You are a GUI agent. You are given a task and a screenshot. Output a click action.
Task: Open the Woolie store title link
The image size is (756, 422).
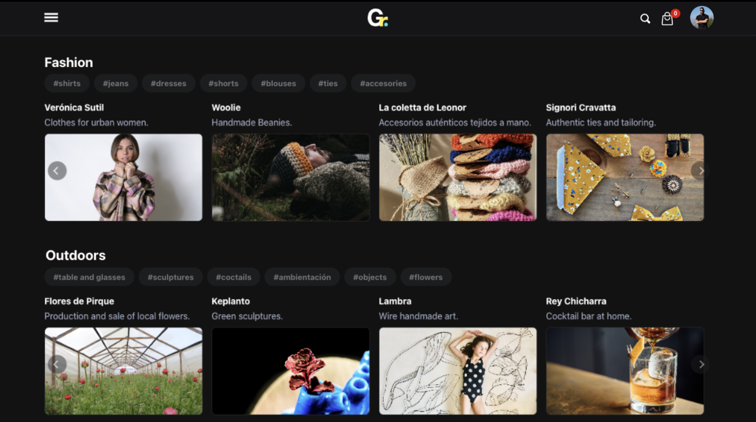point(226,108)
